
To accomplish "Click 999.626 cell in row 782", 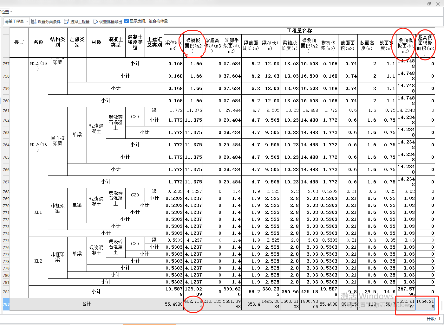I will (232, 292).
